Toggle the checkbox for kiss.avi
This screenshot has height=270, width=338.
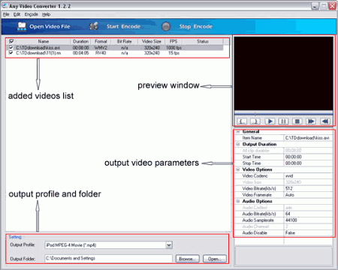point(11,47)
